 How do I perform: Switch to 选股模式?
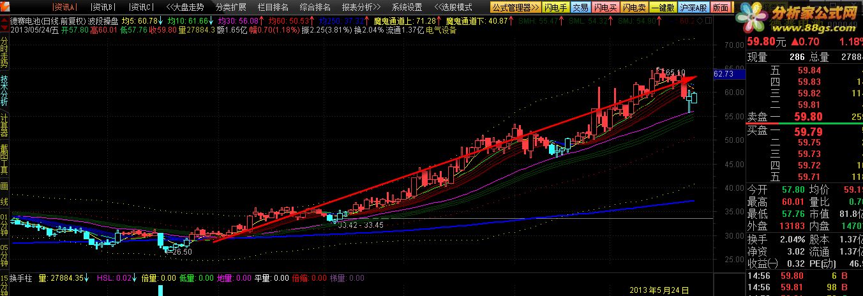tap(453, 8)
